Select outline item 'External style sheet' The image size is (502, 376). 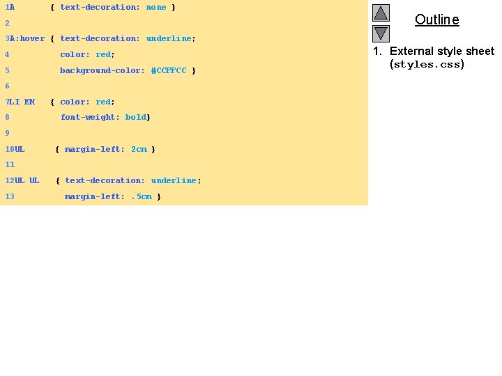click(x=442, y=51)
